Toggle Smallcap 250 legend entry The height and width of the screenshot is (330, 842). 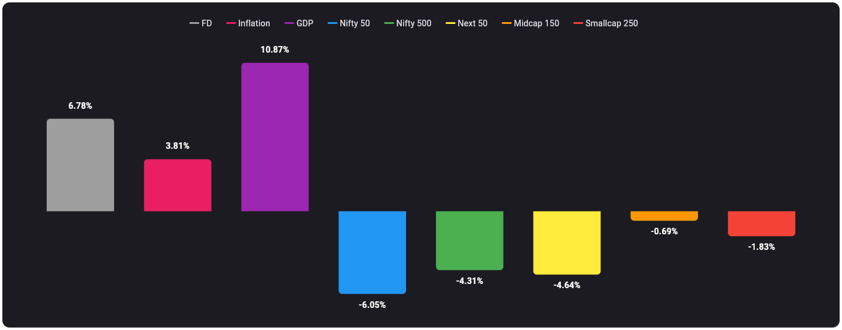[606, 23]
